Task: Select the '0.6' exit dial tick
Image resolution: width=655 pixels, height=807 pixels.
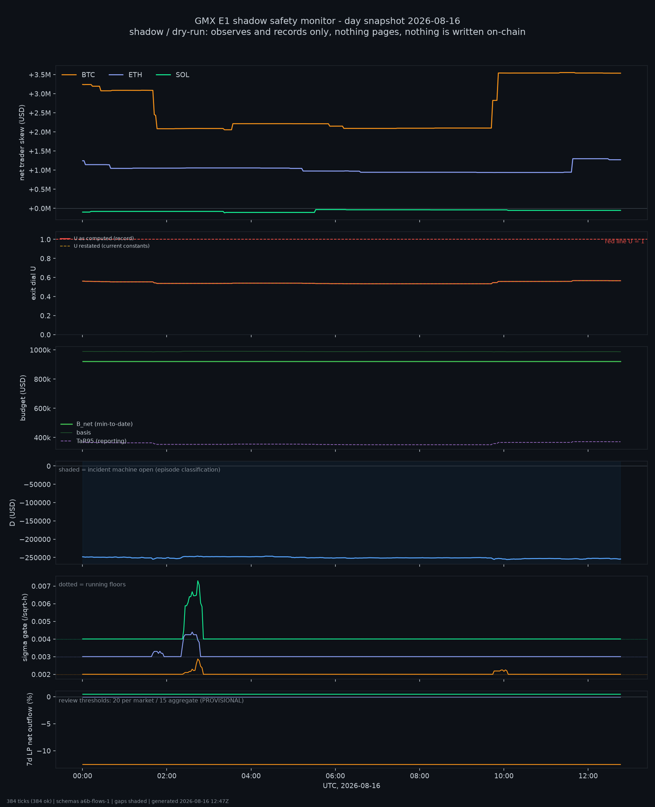Action: pyautogui.click(x=45, y=277)
